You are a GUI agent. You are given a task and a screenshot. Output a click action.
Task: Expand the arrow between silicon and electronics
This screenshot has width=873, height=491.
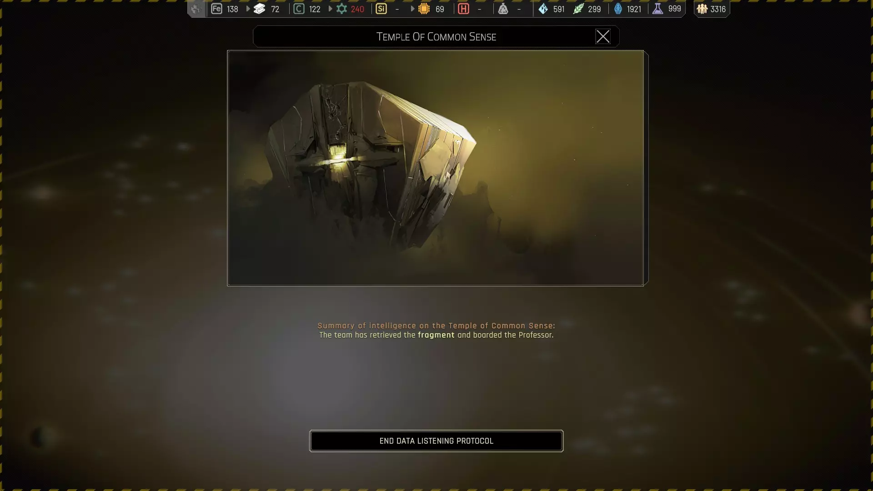[x=412, y=9]
